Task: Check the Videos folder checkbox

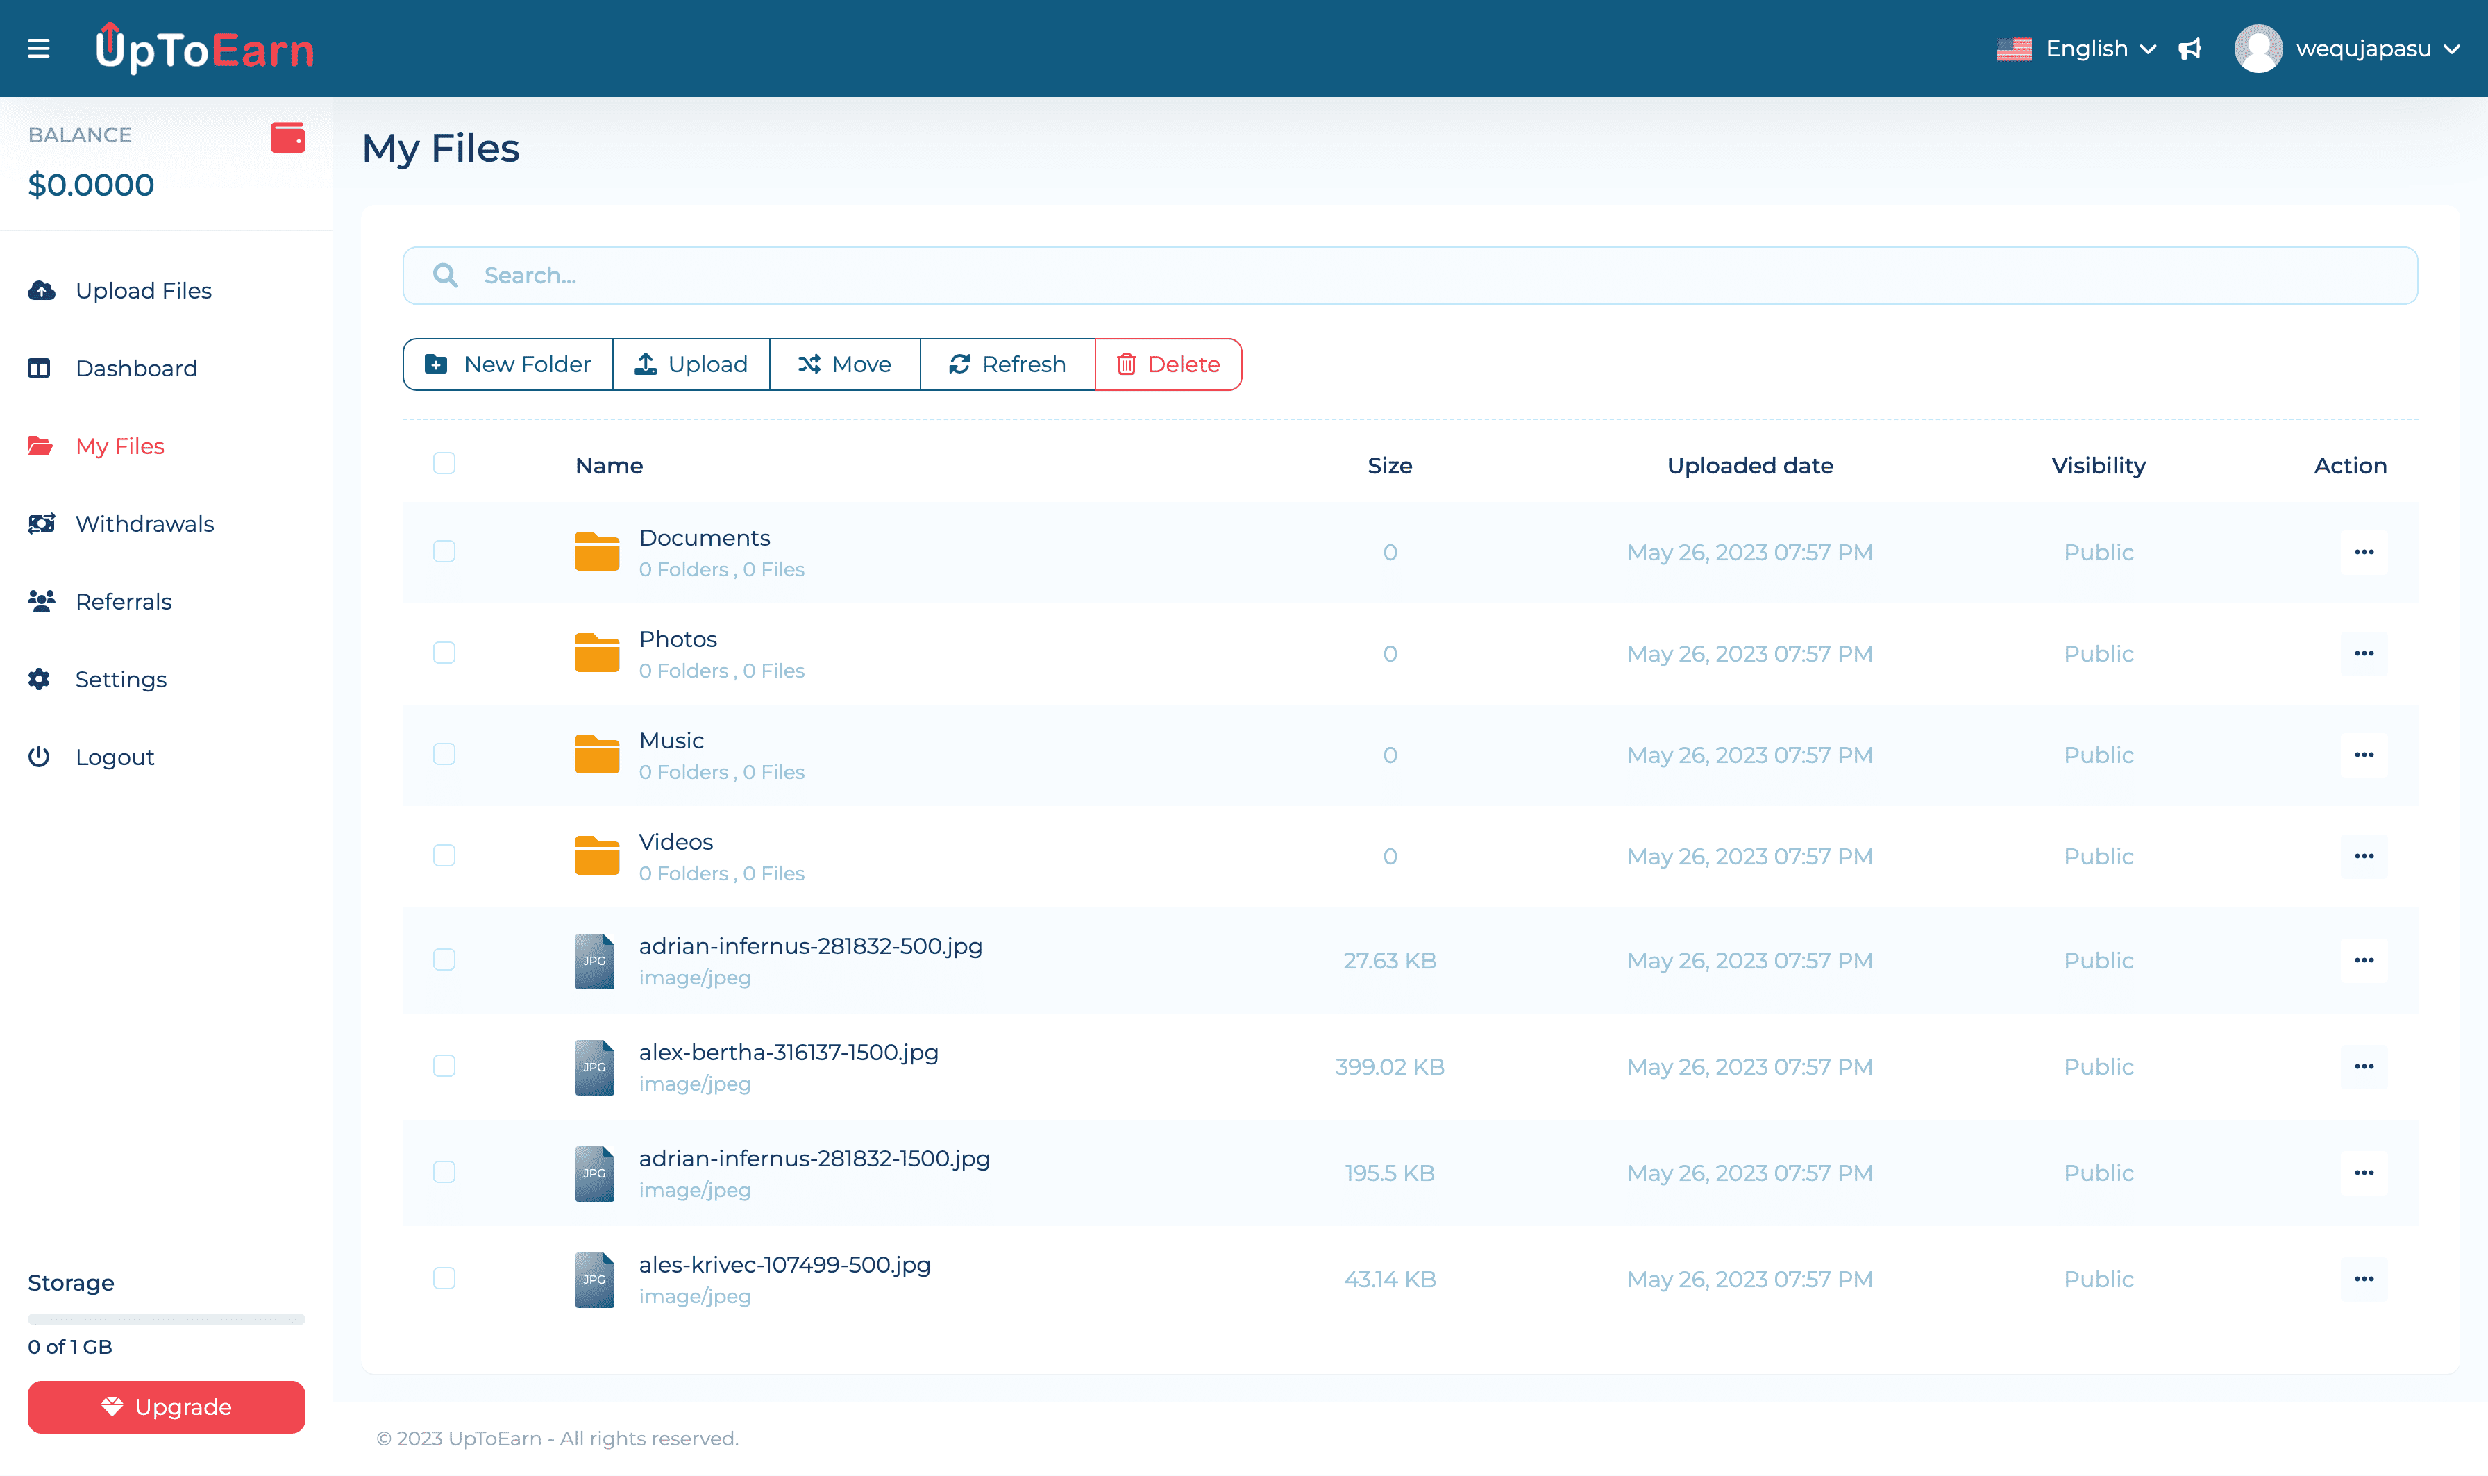Action: [444, 855]
